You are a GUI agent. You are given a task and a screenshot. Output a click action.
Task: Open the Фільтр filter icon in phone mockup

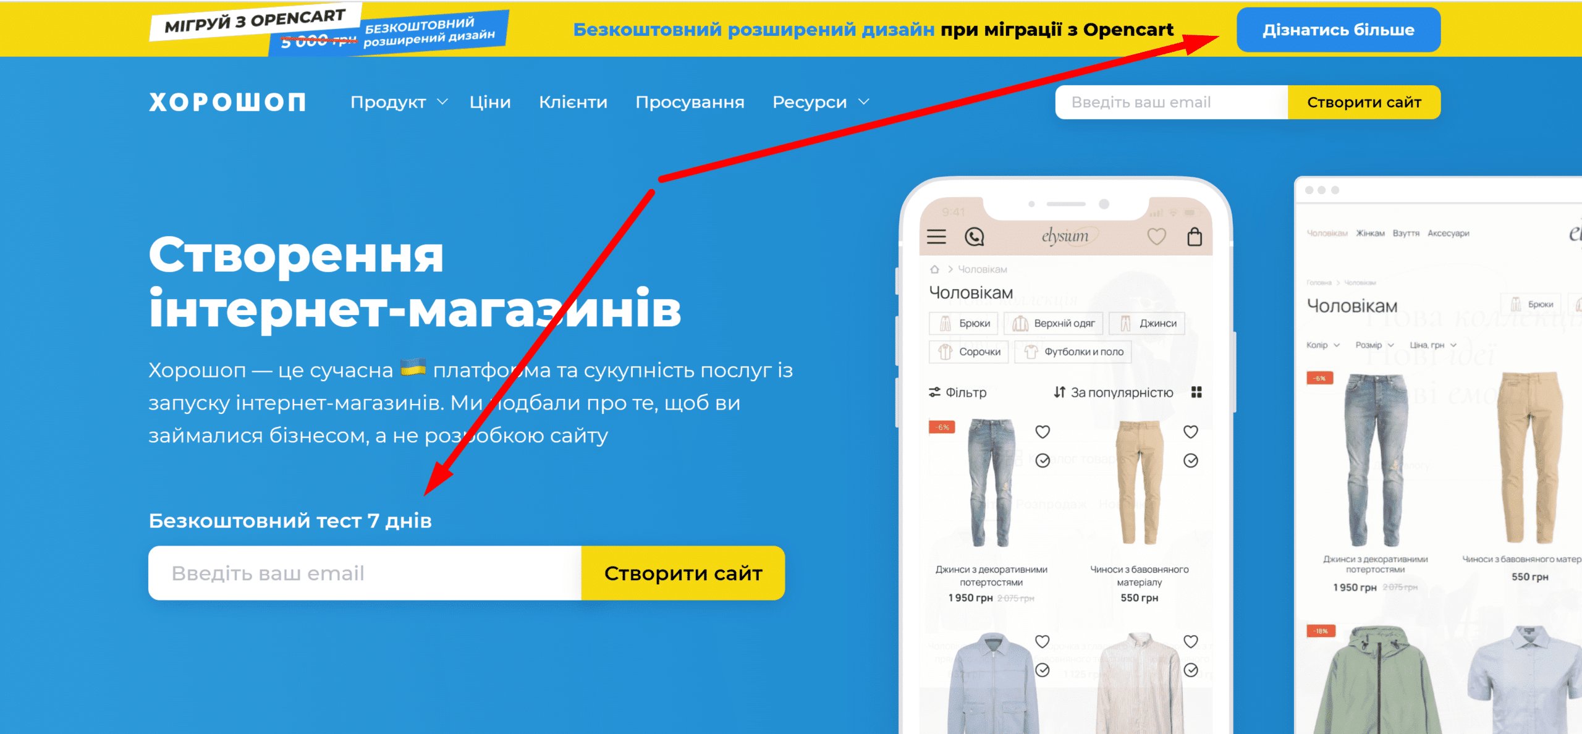pos(934,392)
